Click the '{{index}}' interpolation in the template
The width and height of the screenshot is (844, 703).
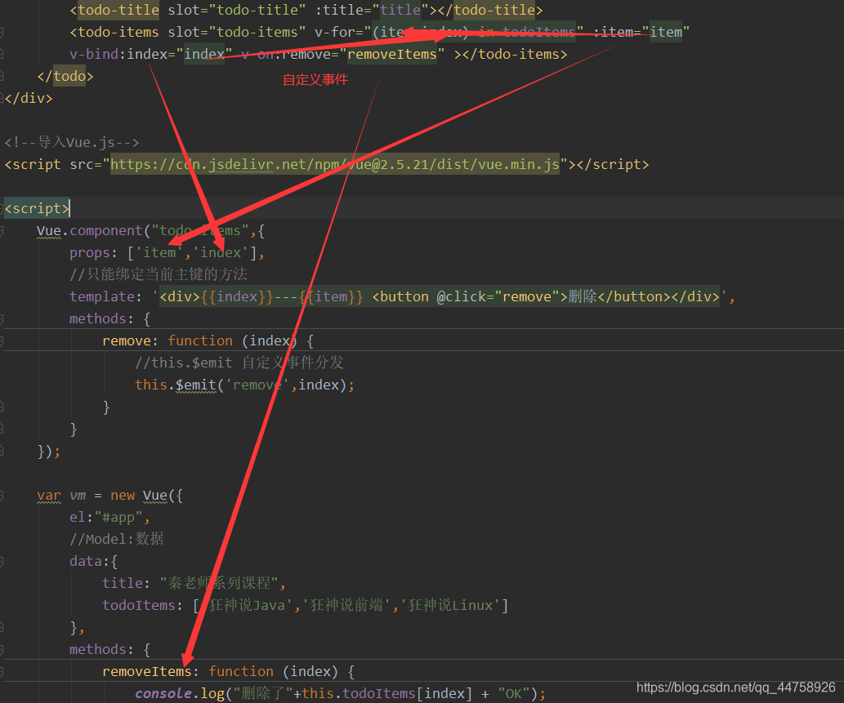pyautogui.click(x=237, y=297)
